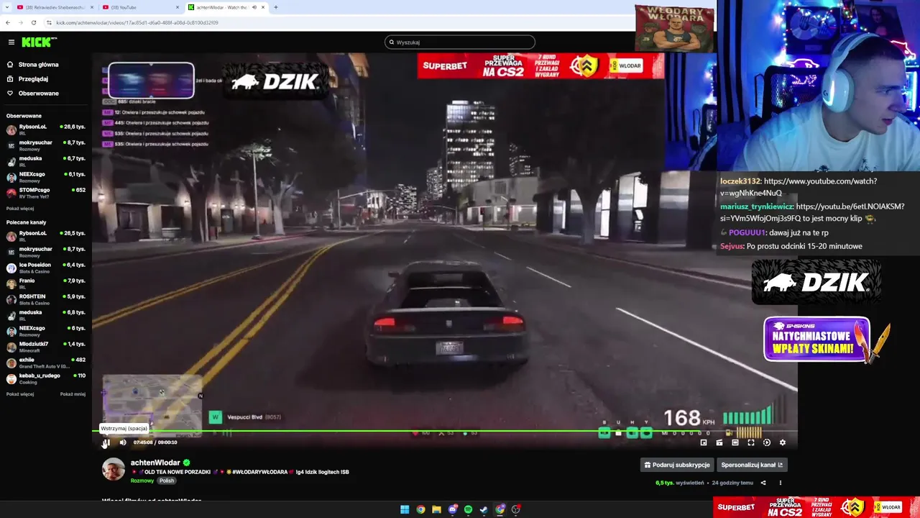
Task: Click the Spersonalizuj kanał button
Action: point(752,465)
